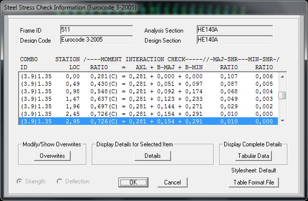Click B-MAJ value 0,092
This screenshot has width=308, height=201.
click(x=166, y=91)
